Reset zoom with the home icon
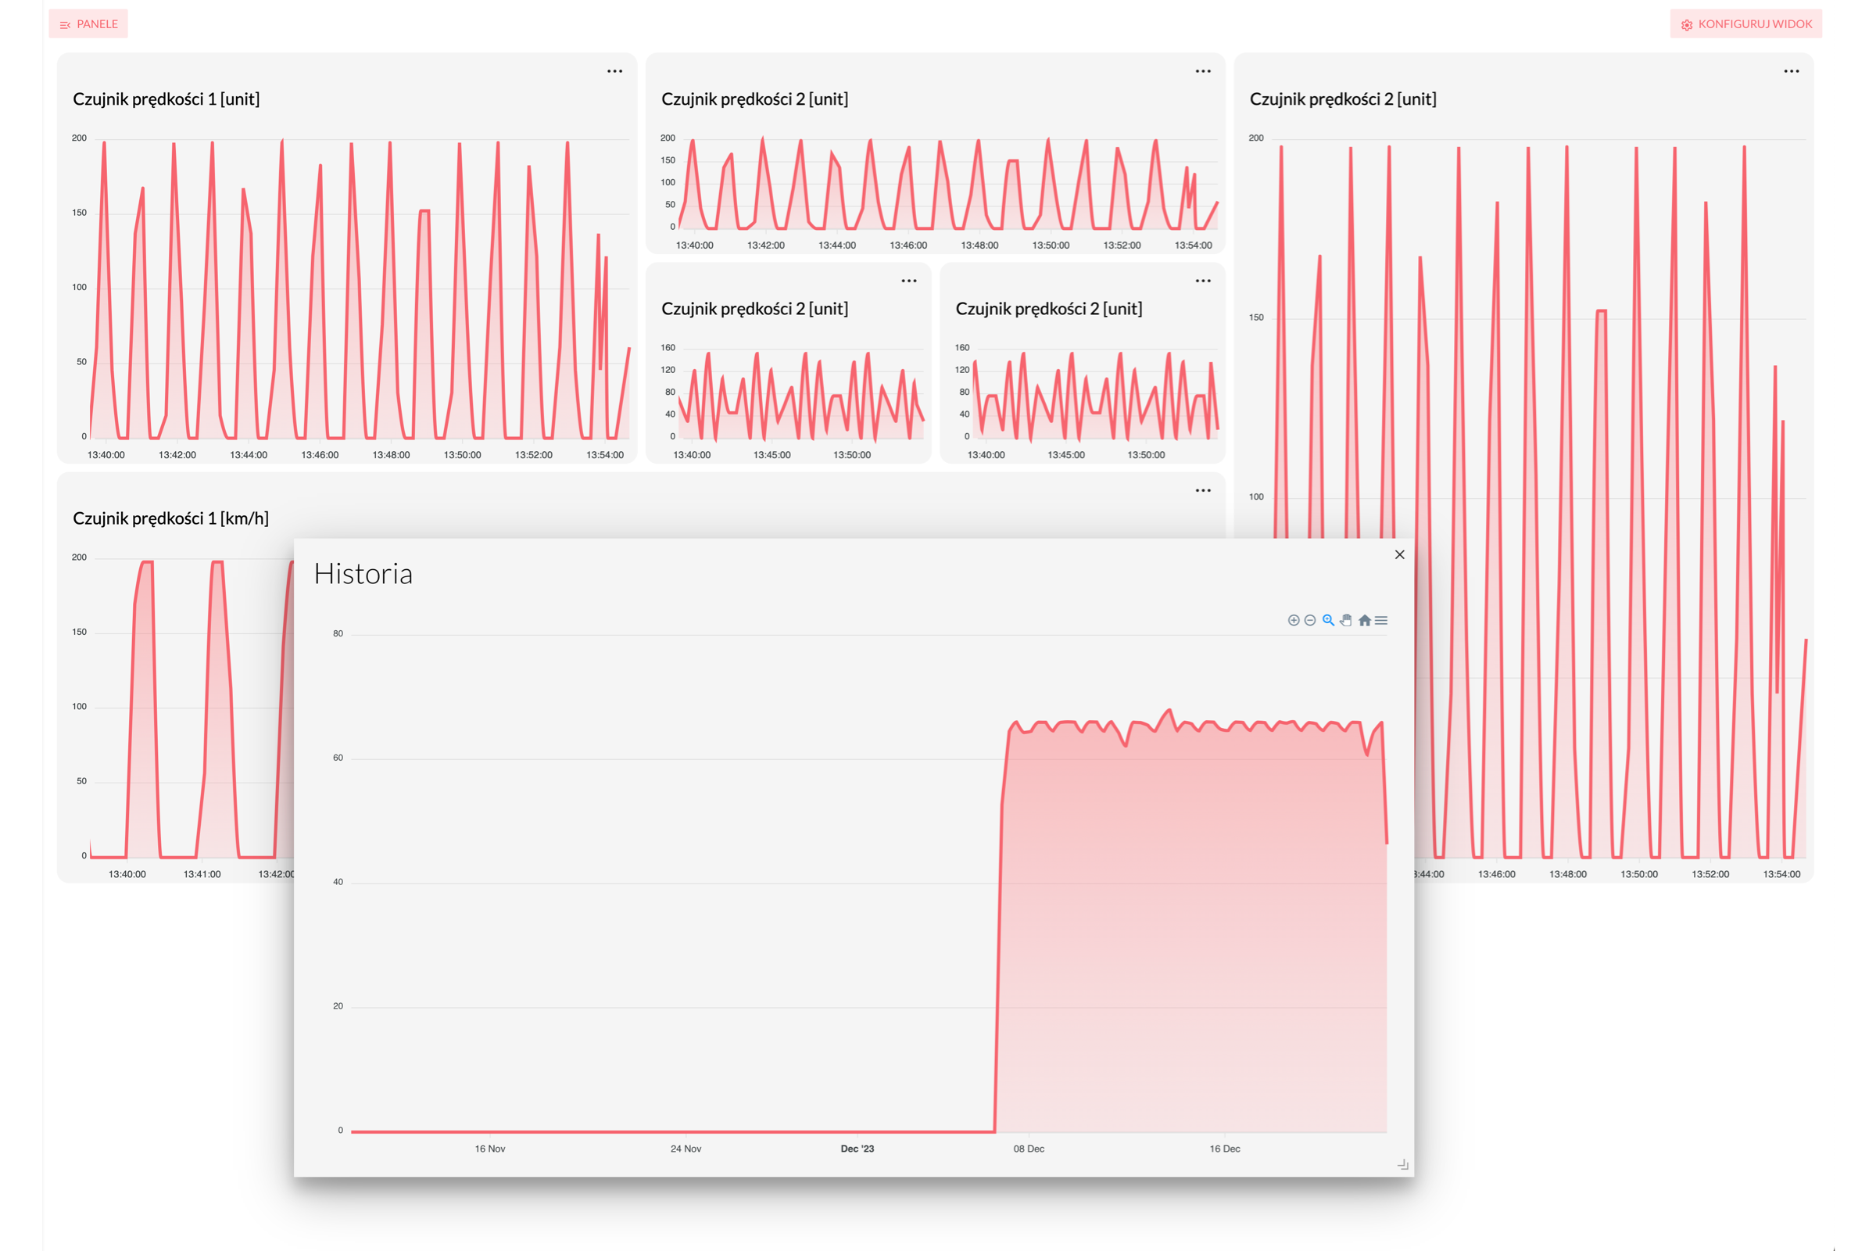The height and width of the screenshot is (1251, 1876). pyautogui.click(x=1365, y=620)
